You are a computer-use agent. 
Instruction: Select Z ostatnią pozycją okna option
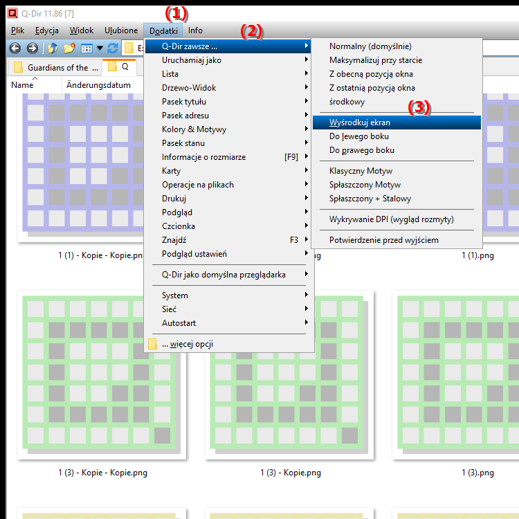(397, 88)
